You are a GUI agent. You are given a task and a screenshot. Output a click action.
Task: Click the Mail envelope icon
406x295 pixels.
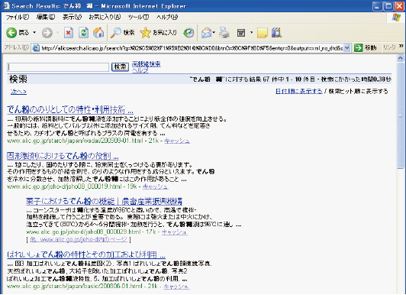pyautogui.click(x=207, y=33)
